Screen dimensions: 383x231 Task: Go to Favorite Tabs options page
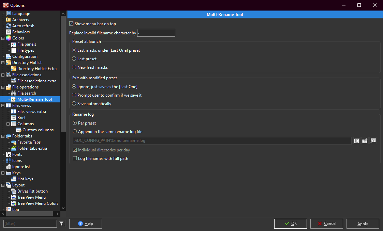click(29, 142)
